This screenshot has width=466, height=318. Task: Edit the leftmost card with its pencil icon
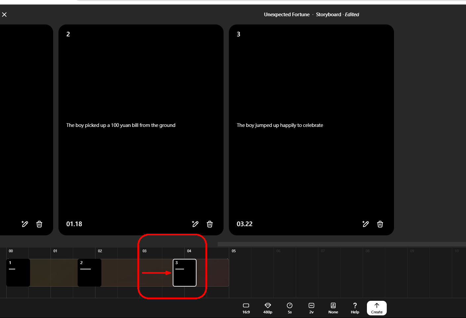(x=25, y=224)
